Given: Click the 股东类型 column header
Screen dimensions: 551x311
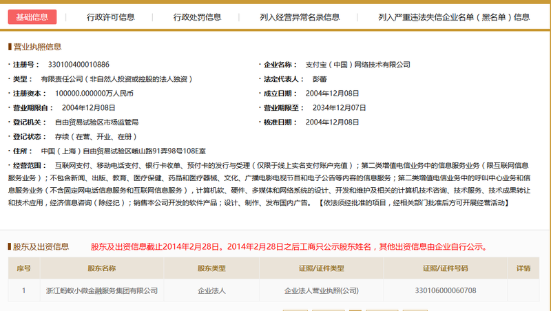Looking at the screenshot, I should [211, 268].
